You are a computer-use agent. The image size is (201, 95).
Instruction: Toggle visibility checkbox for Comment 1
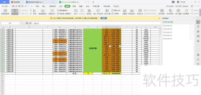[x=191, y=39]
